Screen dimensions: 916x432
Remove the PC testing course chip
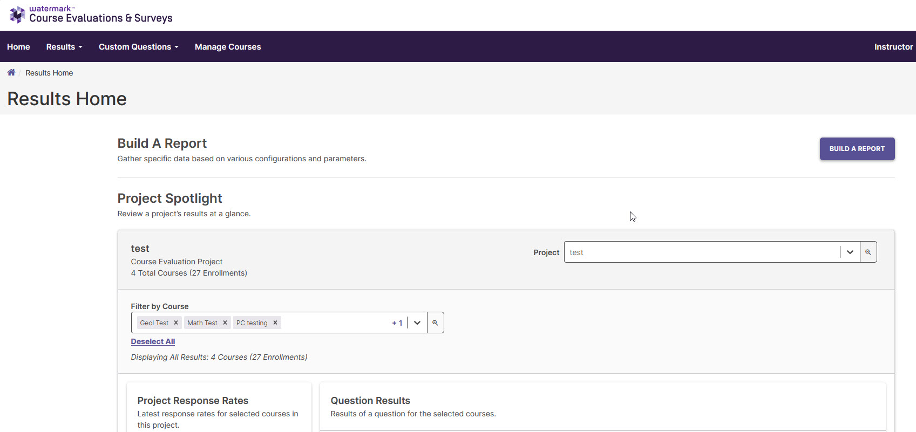click(x=275, y=323)
